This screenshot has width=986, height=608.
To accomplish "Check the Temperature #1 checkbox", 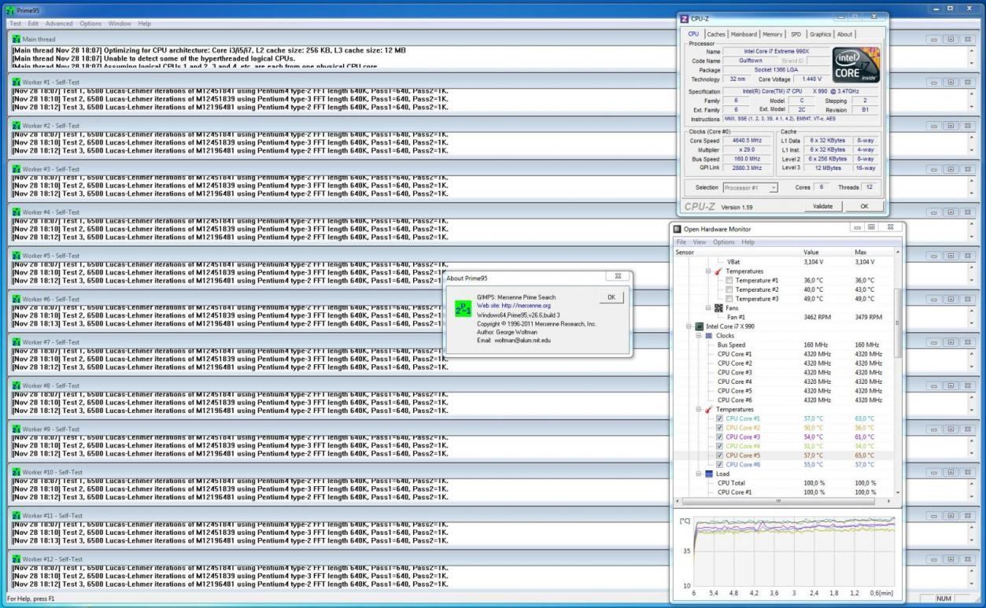I will 729,280.
